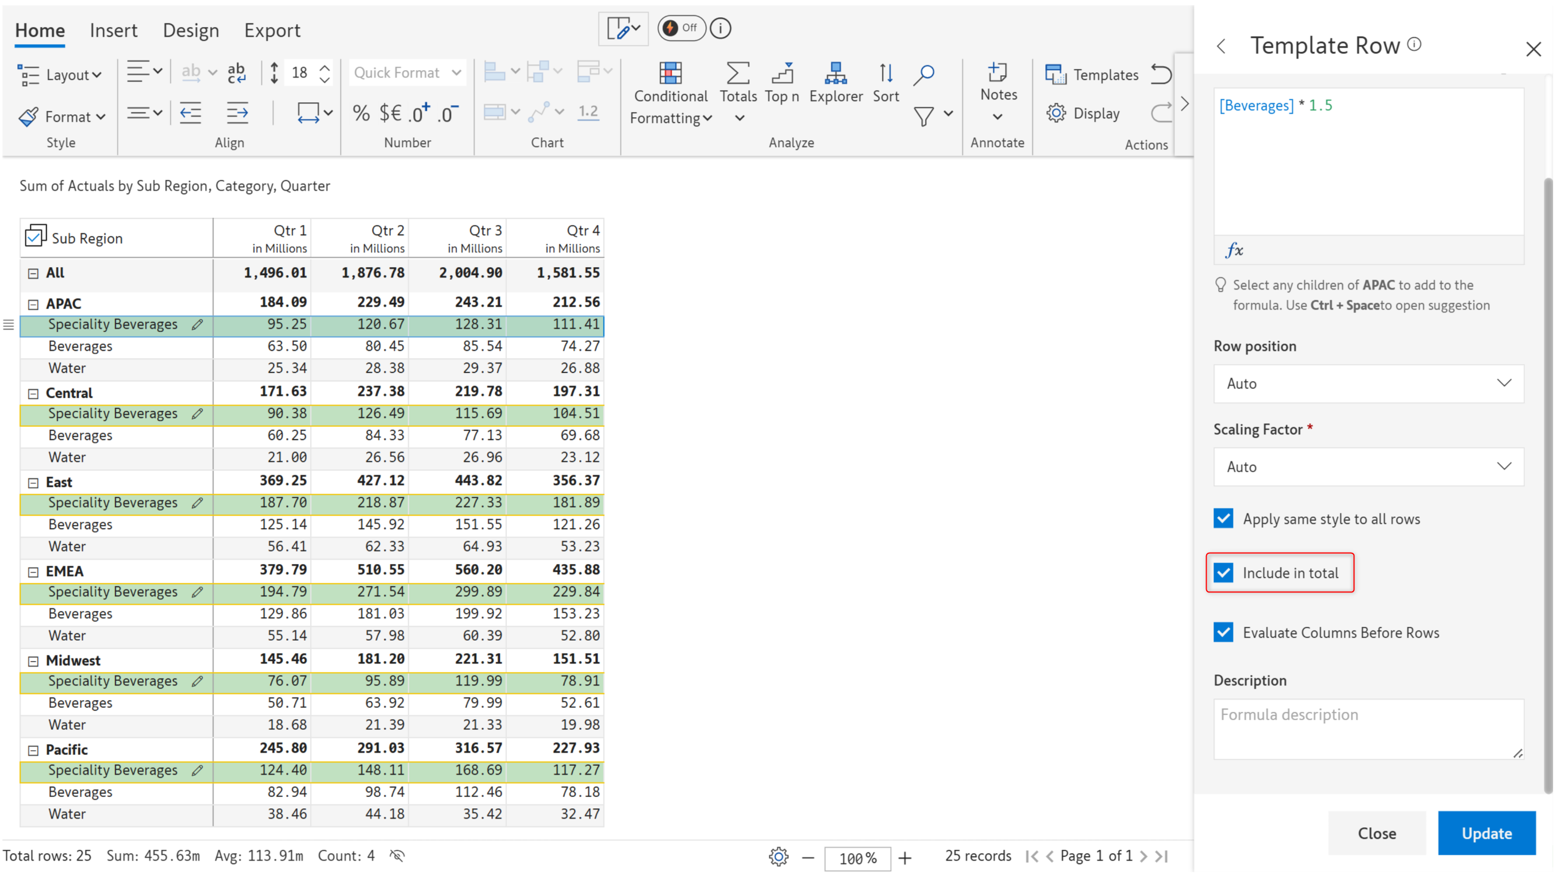Click the Update button
This screenshot has height=875, width=1556.
click(x=1486, y=832)
